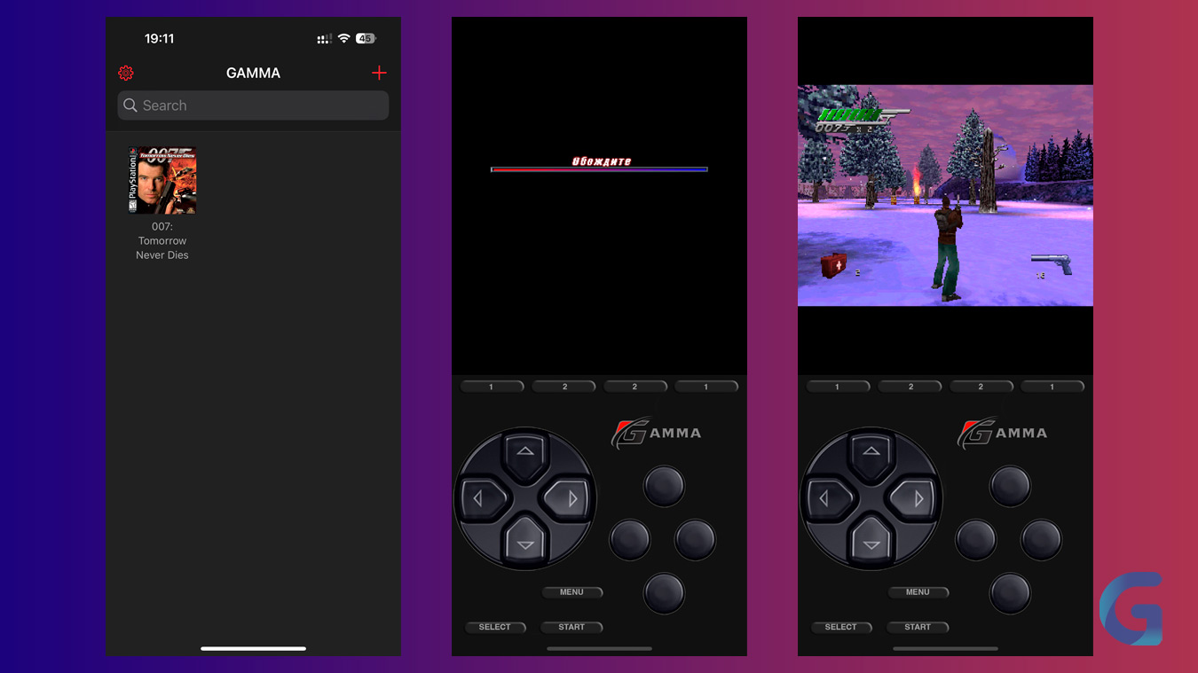Tap the GAMMA logo on the snow-gameplay phone

click(x=1002, y=433)
